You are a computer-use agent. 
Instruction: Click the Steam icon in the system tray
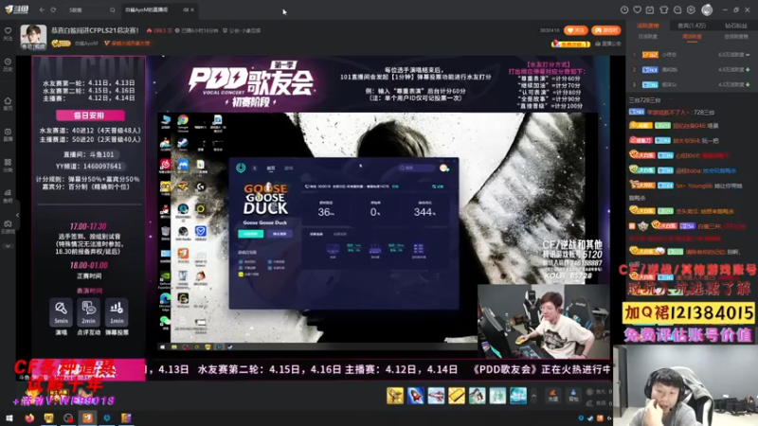coord(590,418)
